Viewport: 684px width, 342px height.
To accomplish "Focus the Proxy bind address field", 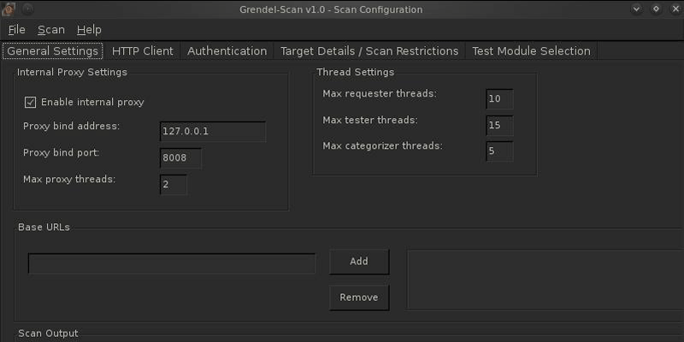I will (213, 132).
